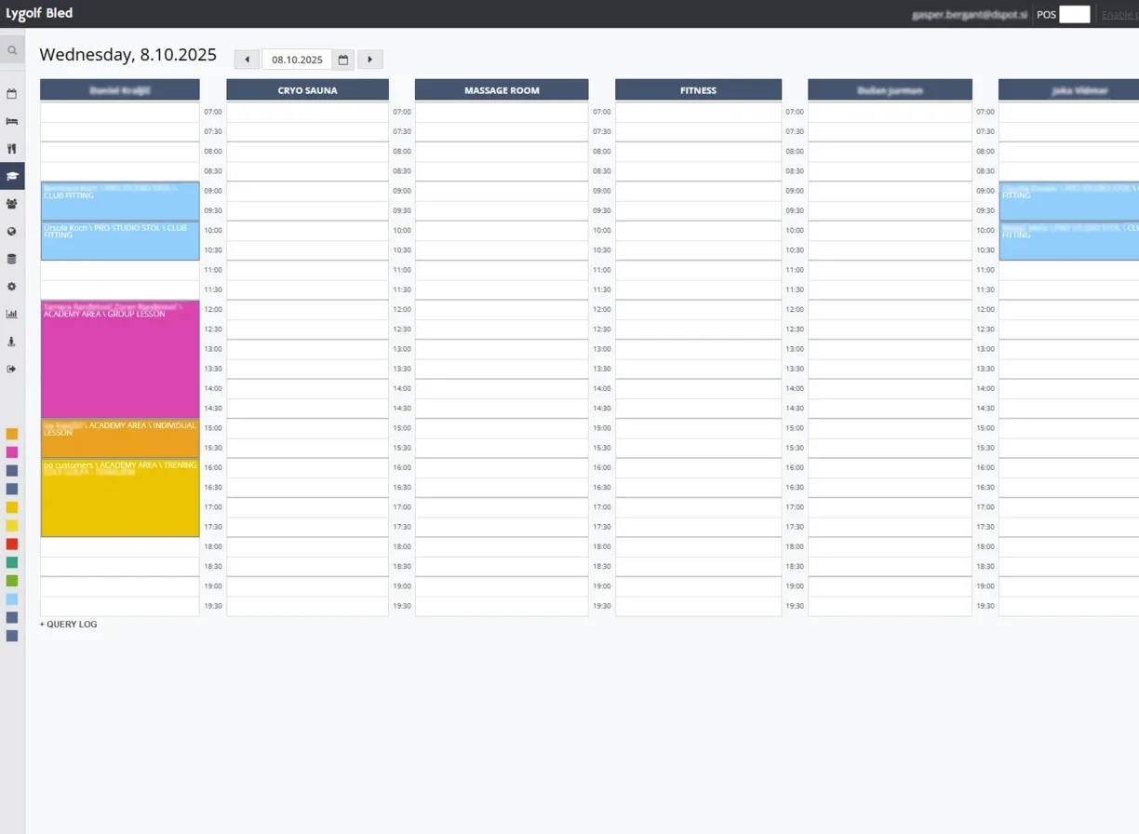Open the calendar section from the sidebar

(x=12, y=94)
